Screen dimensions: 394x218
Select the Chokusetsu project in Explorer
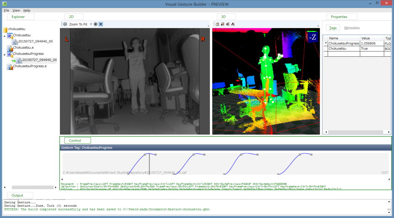pyautogui.click(x=22, y=35)
